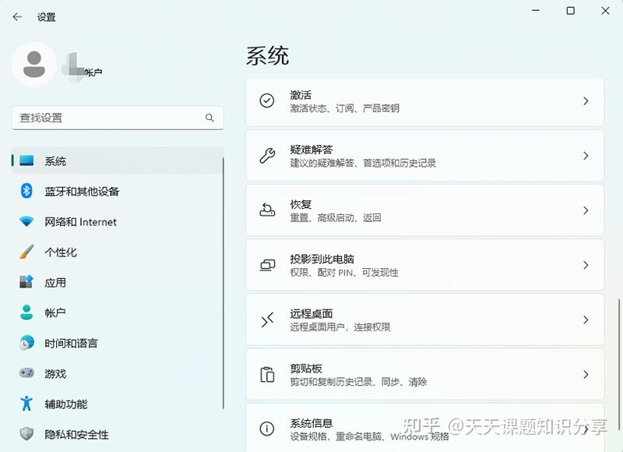623x452 pixels.
Task: Click the 恢复 recovery icon
Action: (267, 210)
